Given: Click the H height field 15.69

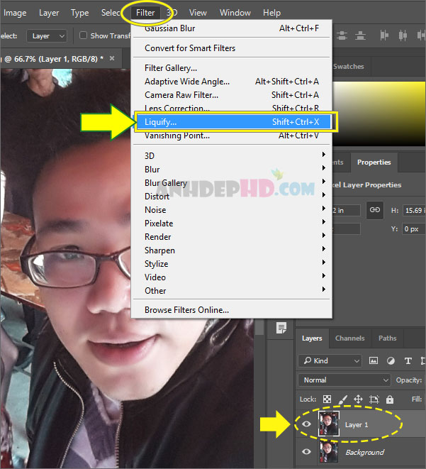Looking at the screenshot, I should 414,210.
